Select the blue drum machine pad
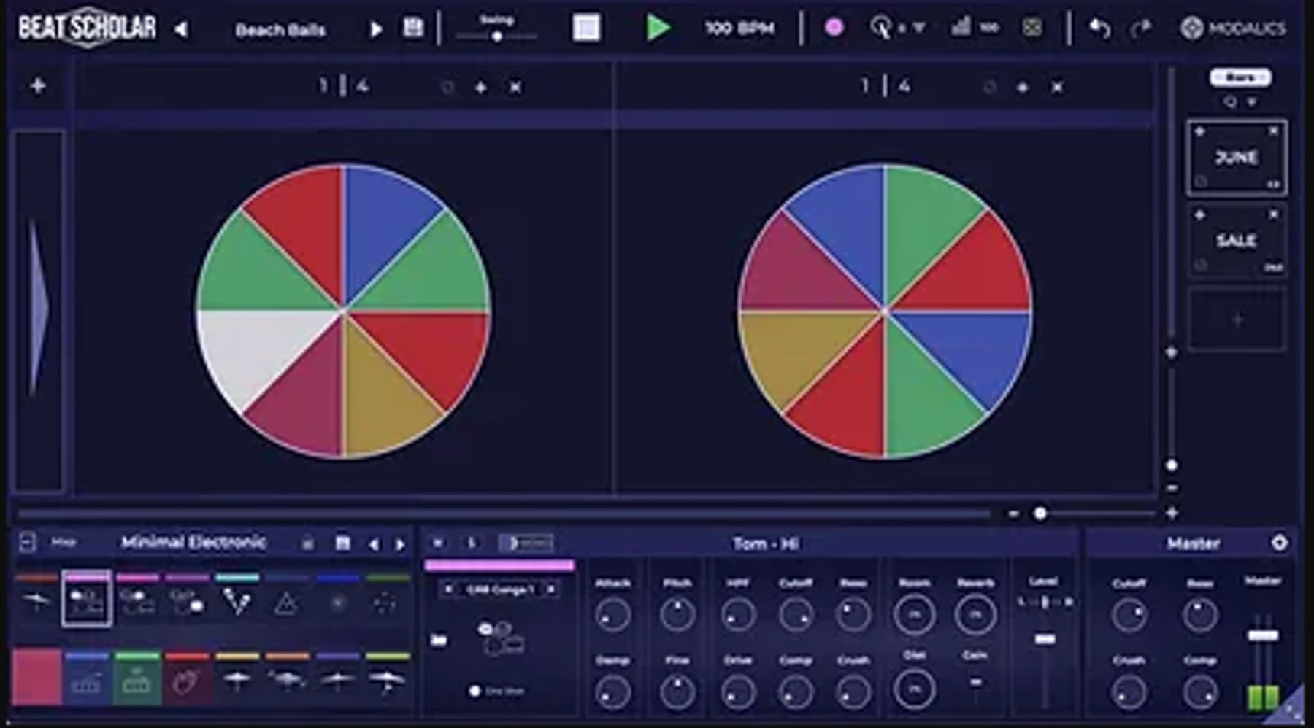This screenshot has width=1314, height=728. [x=87, y=678]
